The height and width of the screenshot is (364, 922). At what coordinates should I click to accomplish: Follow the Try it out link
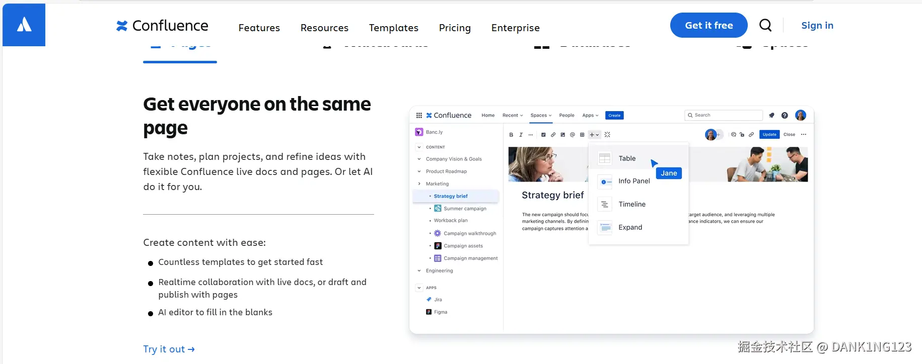169,349
